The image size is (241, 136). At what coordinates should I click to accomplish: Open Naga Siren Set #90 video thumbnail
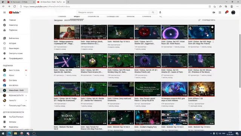[x=201, y=32]
